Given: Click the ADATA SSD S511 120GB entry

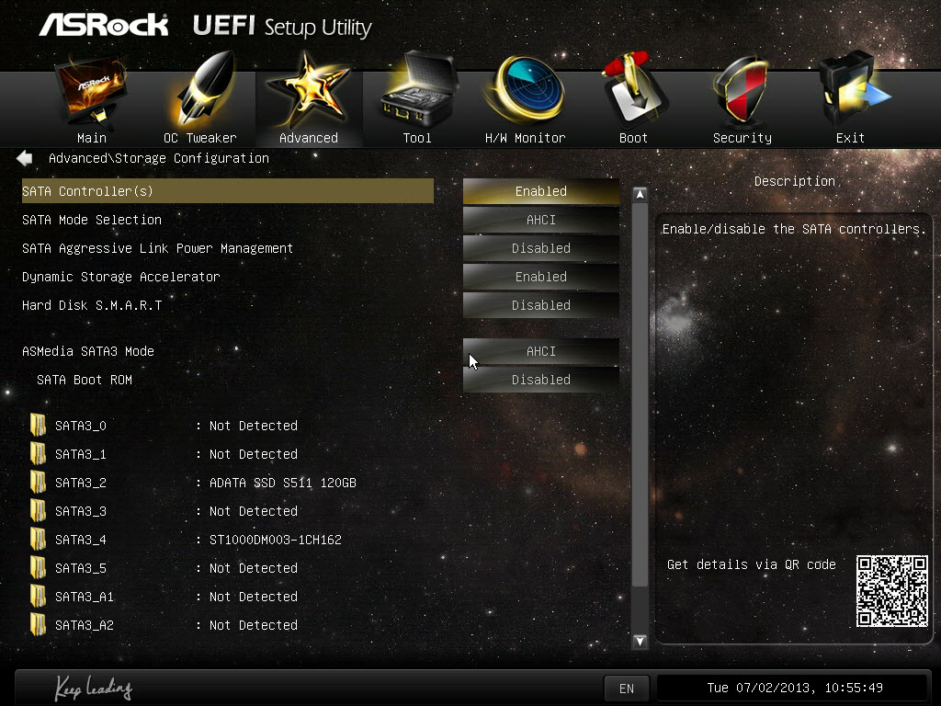Looking at the screenshot, I should [x=283, y=482].
